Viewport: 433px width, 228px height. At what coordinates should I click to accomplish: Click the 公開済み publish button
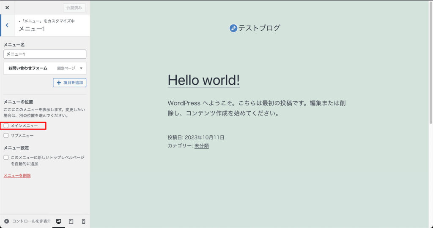tap(74, 8)
